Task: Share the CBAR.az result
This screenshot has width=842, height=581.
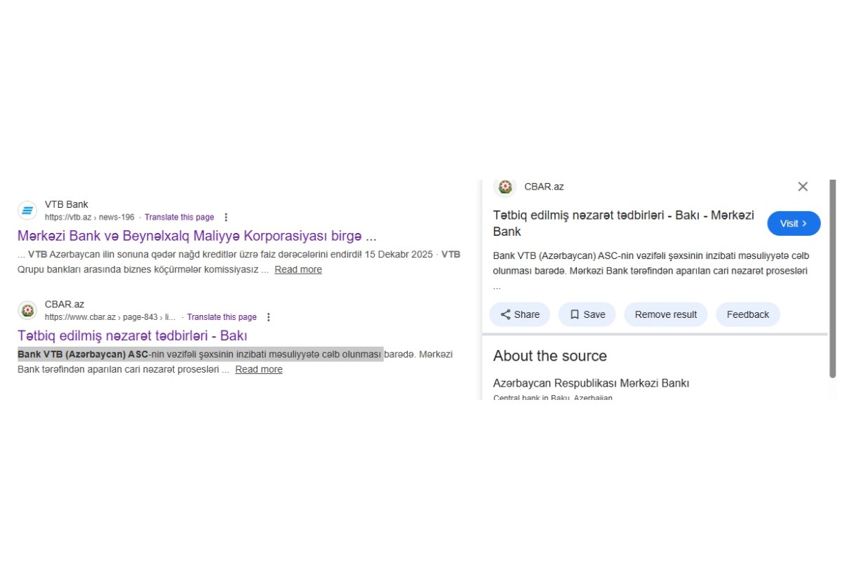Action: (519, 314)
